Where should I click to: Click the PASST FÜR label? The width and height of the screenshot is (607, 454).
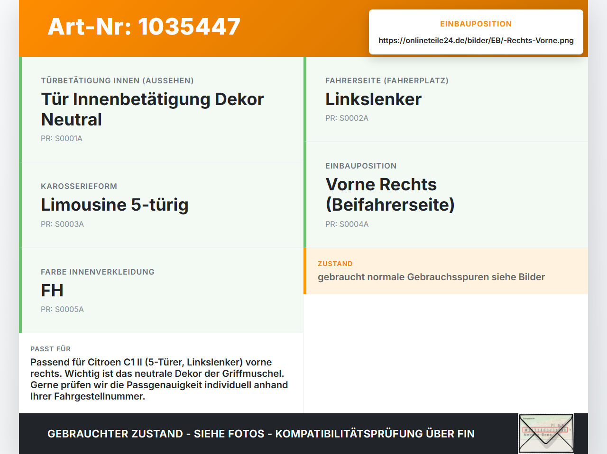tap(50, 349)
